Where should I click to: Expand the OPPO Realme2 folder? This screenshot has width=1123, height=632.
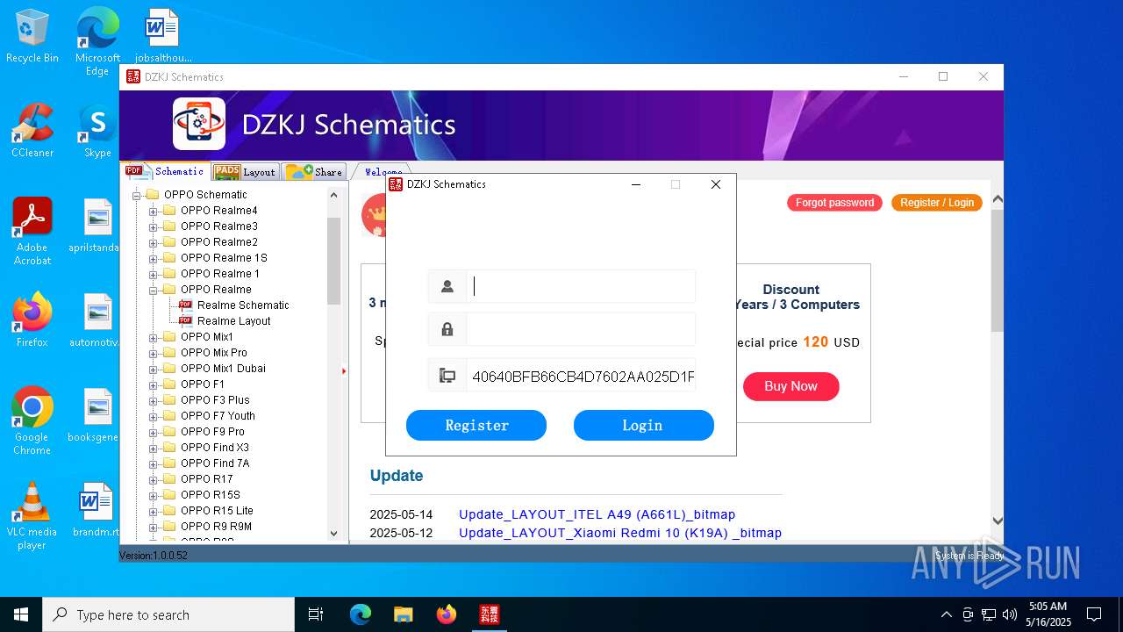pos(154,242)
